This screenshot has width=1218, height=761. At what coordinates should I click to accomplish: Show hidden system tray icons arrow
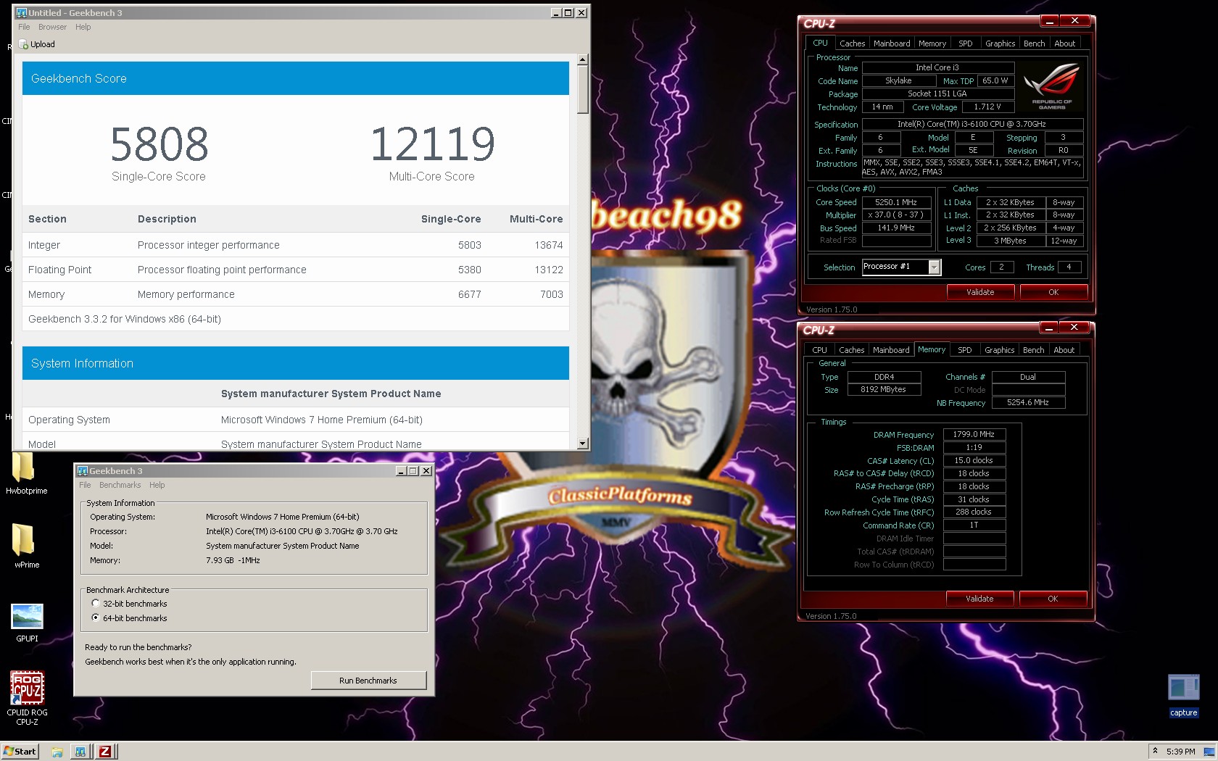1155,752
